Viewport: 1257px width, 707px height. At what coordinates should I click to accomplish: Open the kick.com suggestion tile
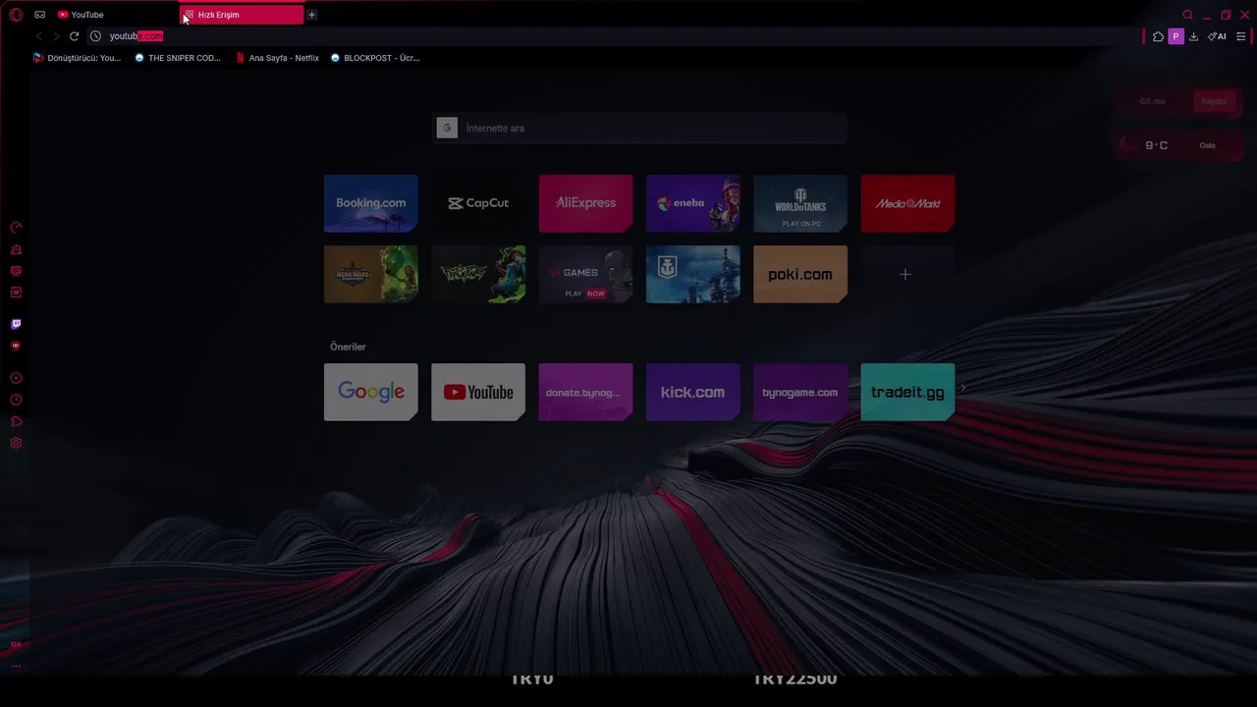point(693,392)
